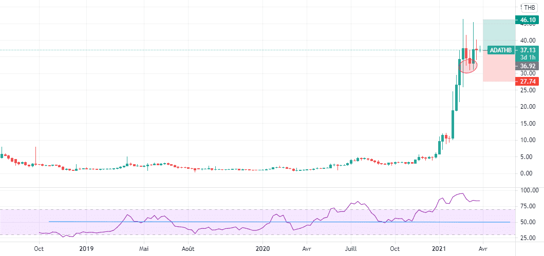
Task: Select the 27.74 stop-loss price label
Action: coord(528,82)
